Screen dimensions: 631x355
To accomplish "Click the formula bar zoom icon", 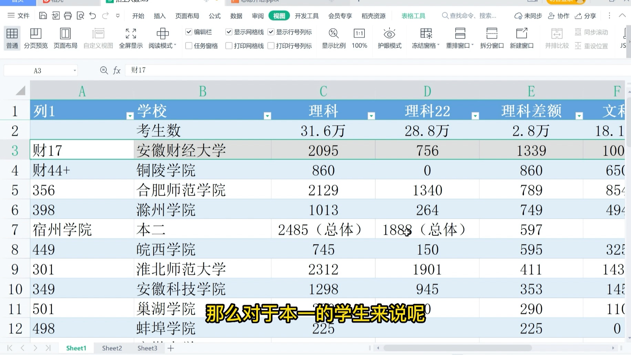I will click(104, 70).
